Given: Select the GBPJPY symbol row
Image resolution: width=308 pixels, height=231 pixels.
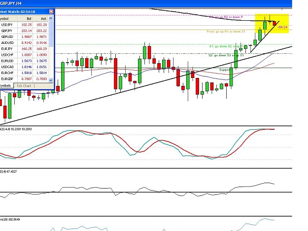Looking at the screenshot, I should (24, 31).
